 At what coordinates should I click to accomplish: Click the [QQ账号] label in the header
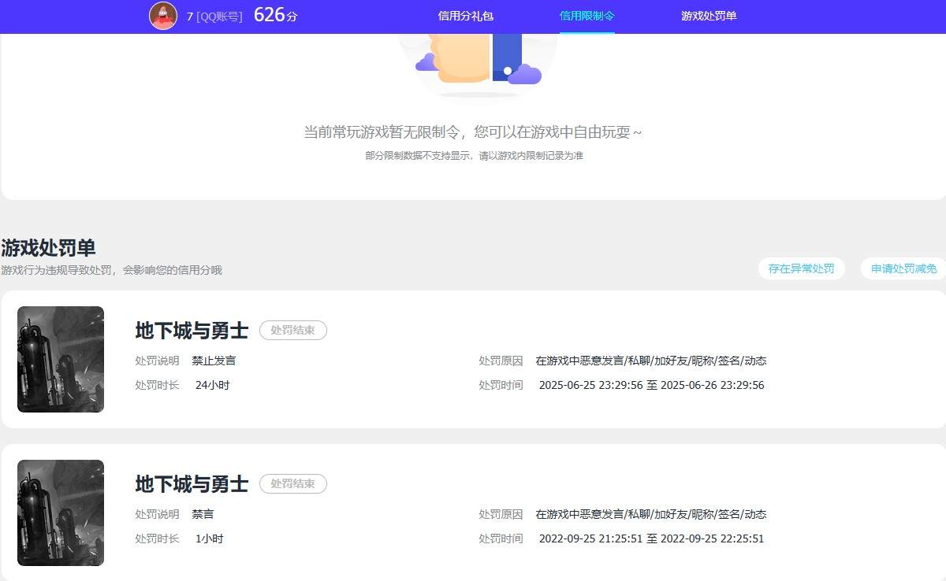(x=220, y=16)
